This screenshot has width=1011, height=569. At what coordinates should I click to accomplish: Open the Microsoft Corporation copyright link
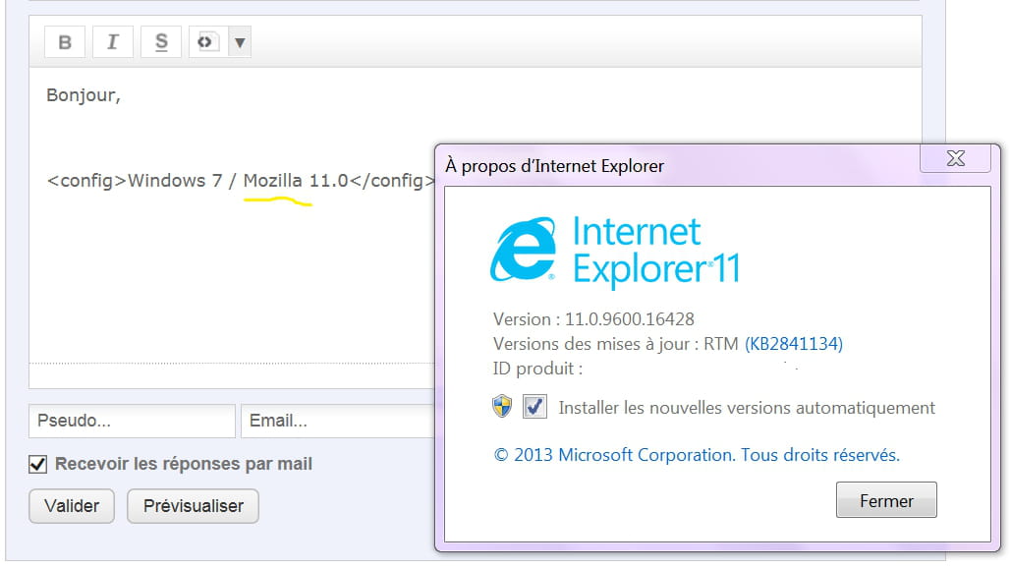[x=697, y=455]
